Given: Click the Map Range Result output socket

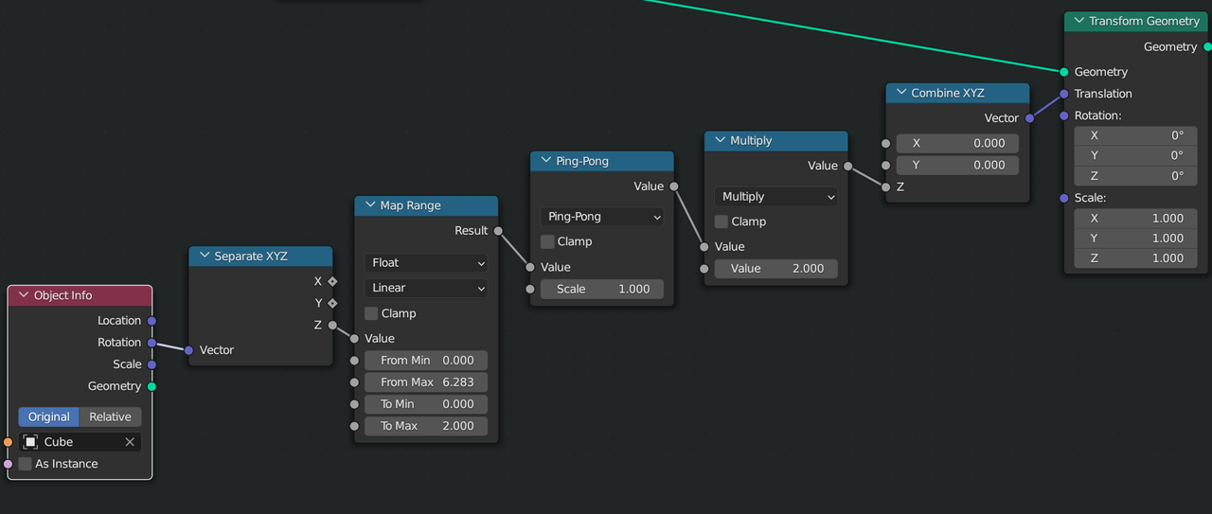Looking at the screenshot, I should (498, 231).
